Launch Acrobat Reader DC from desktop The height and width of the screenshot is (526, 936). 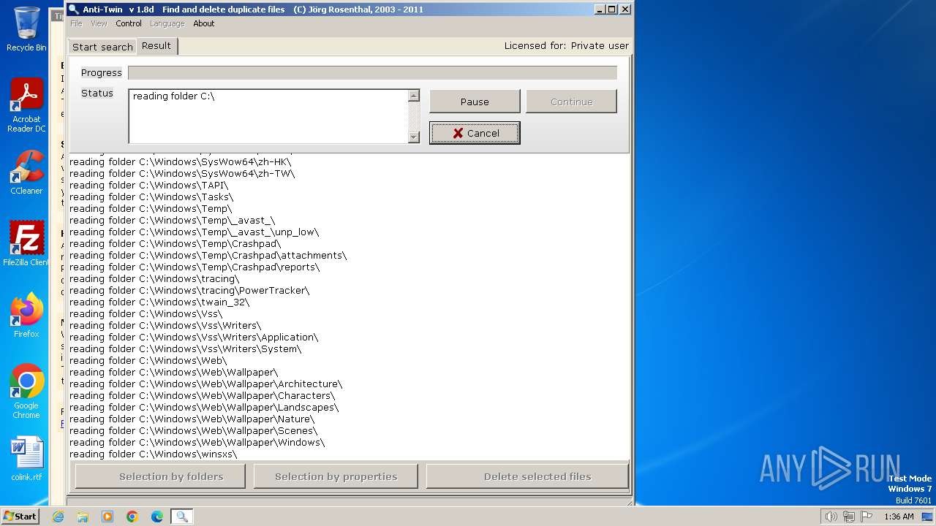(26, 105)
